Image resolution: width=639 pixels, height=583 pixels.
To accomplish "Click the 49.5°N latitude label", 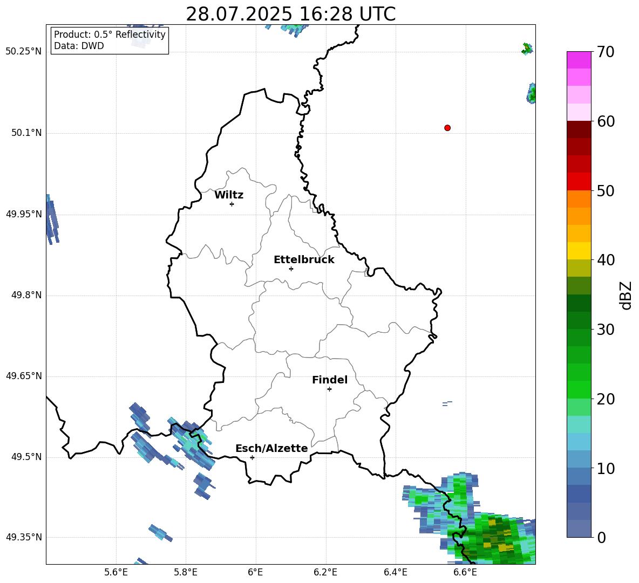I will point(26,457).
